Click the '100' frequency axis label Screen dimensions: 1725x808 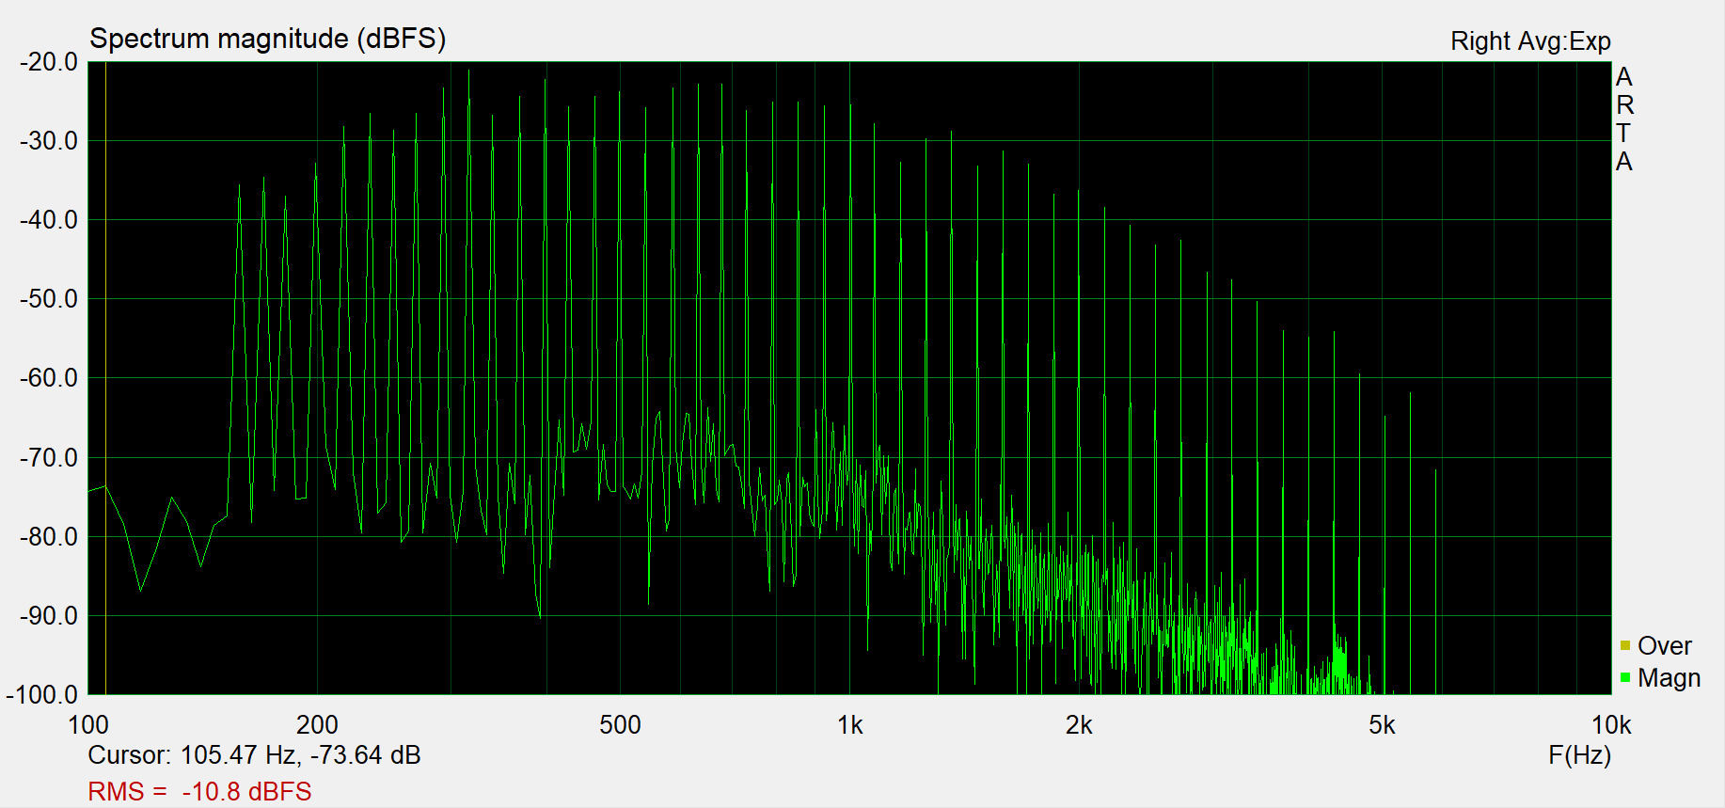point(88,725)
